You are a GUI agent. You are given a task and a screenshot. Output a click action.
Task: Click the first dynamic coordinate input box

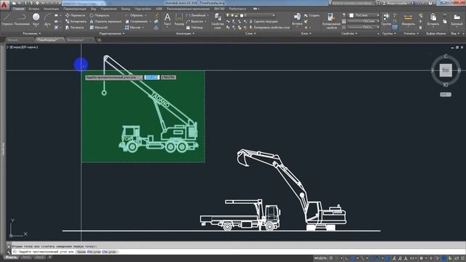151,77
